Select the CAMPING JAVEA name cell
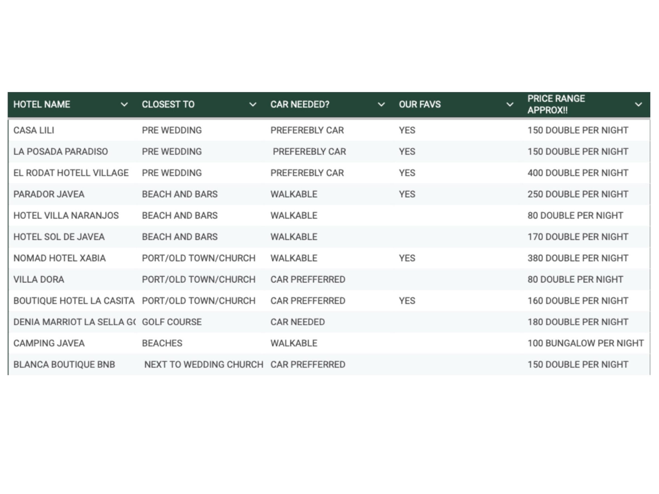Image resolution: width=659 pixels, height=494 pixels. tap(49, 343)
